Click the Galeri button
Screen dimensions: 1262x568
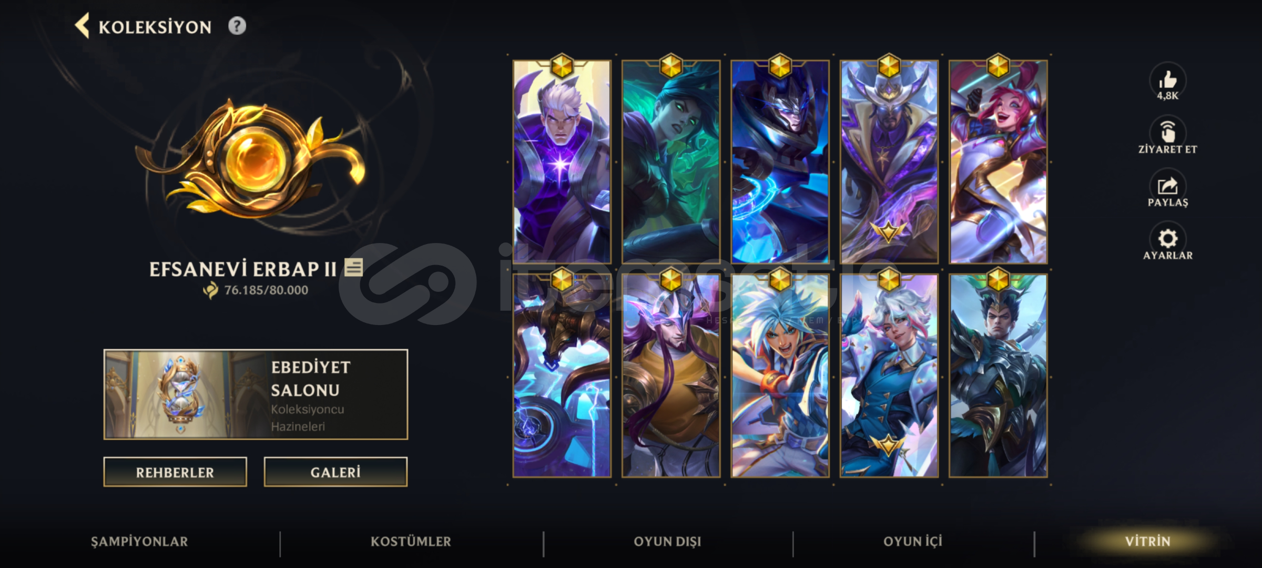coord(335,472)
